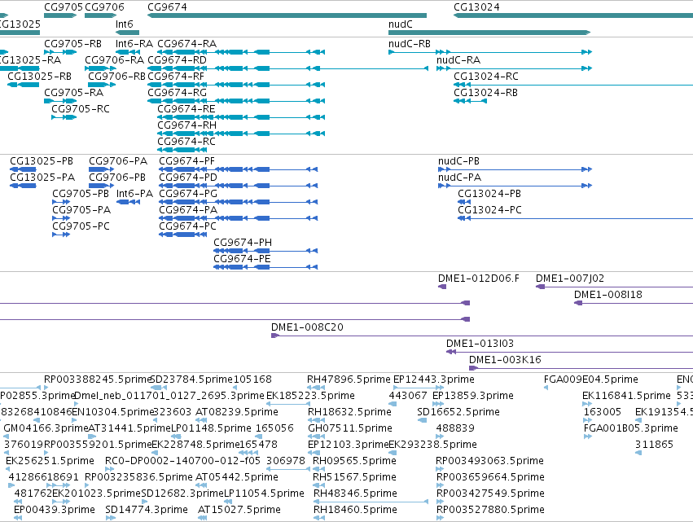Screen dimensions: 693x522
Task: Select protein Int6-PA
Action: click(x=134, y=194)
